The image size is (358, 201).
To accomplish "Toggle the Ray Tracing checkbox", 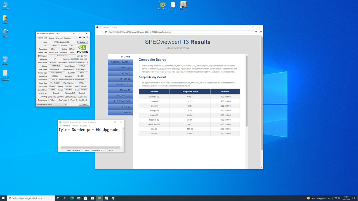I will coord(58,100).
